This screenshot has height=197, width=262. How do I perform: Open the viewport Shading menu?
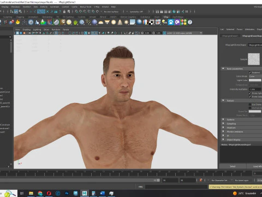tap(26, 30)
